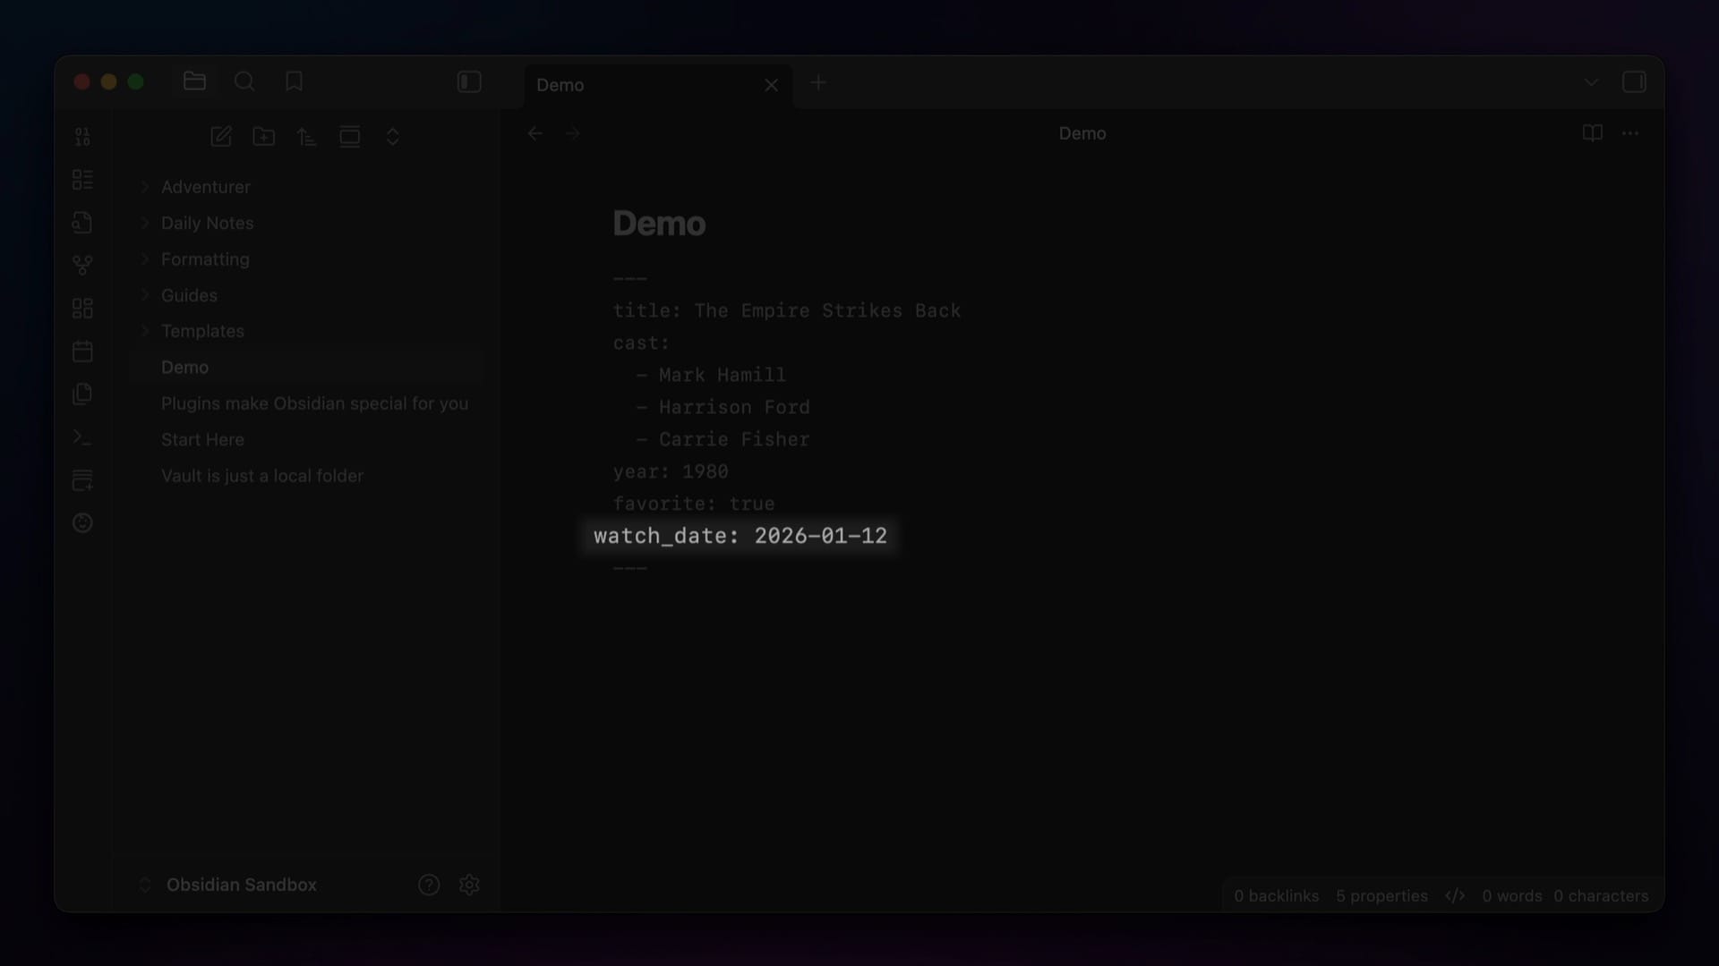Click the 5 properties status bar item
The image size is (1719, 966).
coord(1381,896)
